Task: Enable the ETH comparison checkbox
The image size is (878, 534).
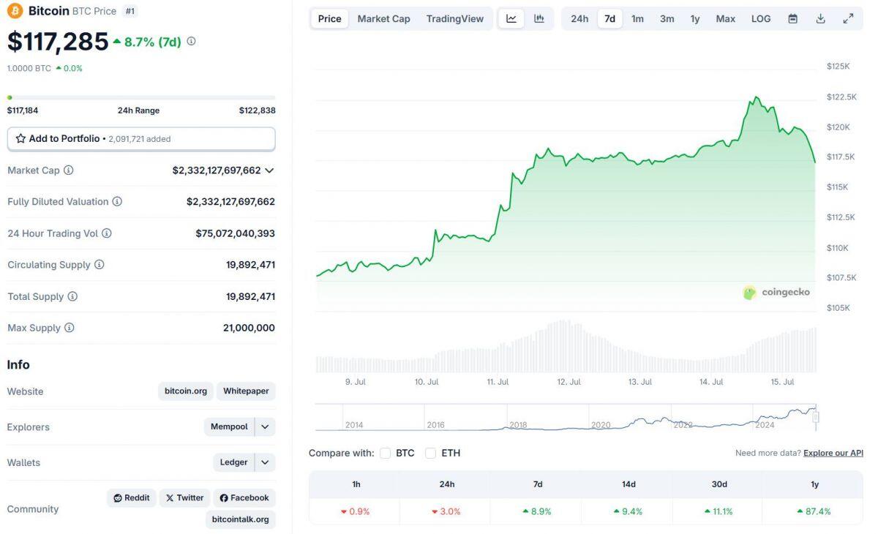Action: 430,453
